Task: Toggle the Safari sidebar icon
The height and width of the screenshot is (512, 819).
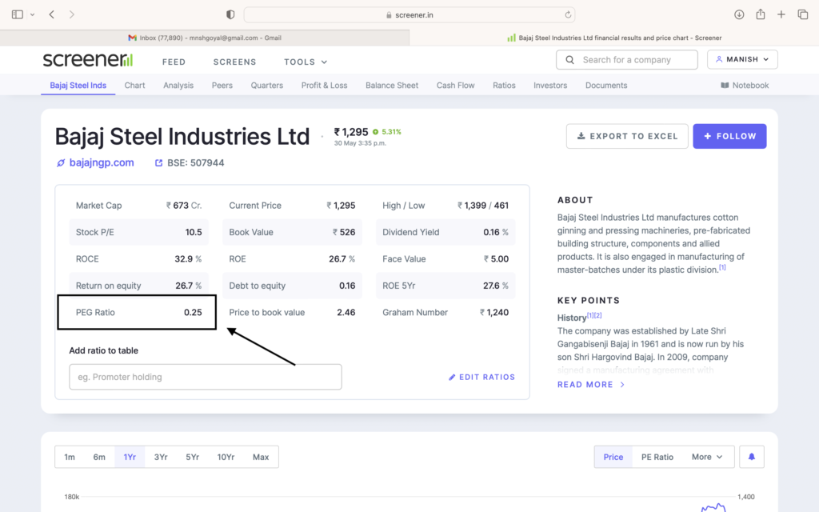Action: [18, 14]
